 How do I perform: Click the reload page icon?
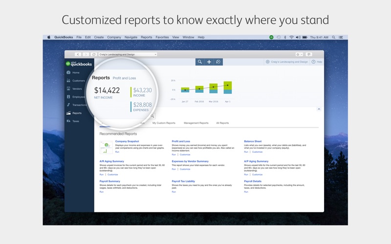coord(94,54)
